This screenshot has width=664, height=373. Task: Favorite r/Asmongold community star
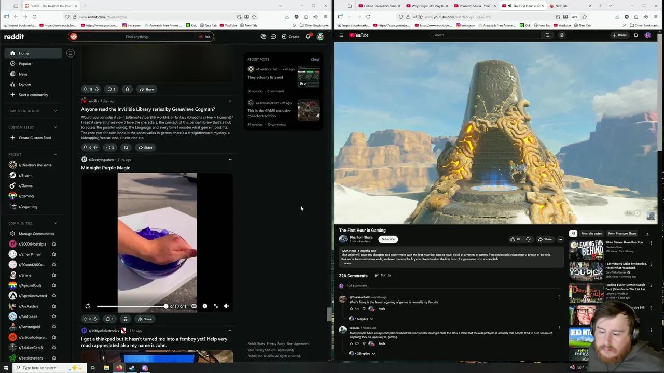coord(54,327)
